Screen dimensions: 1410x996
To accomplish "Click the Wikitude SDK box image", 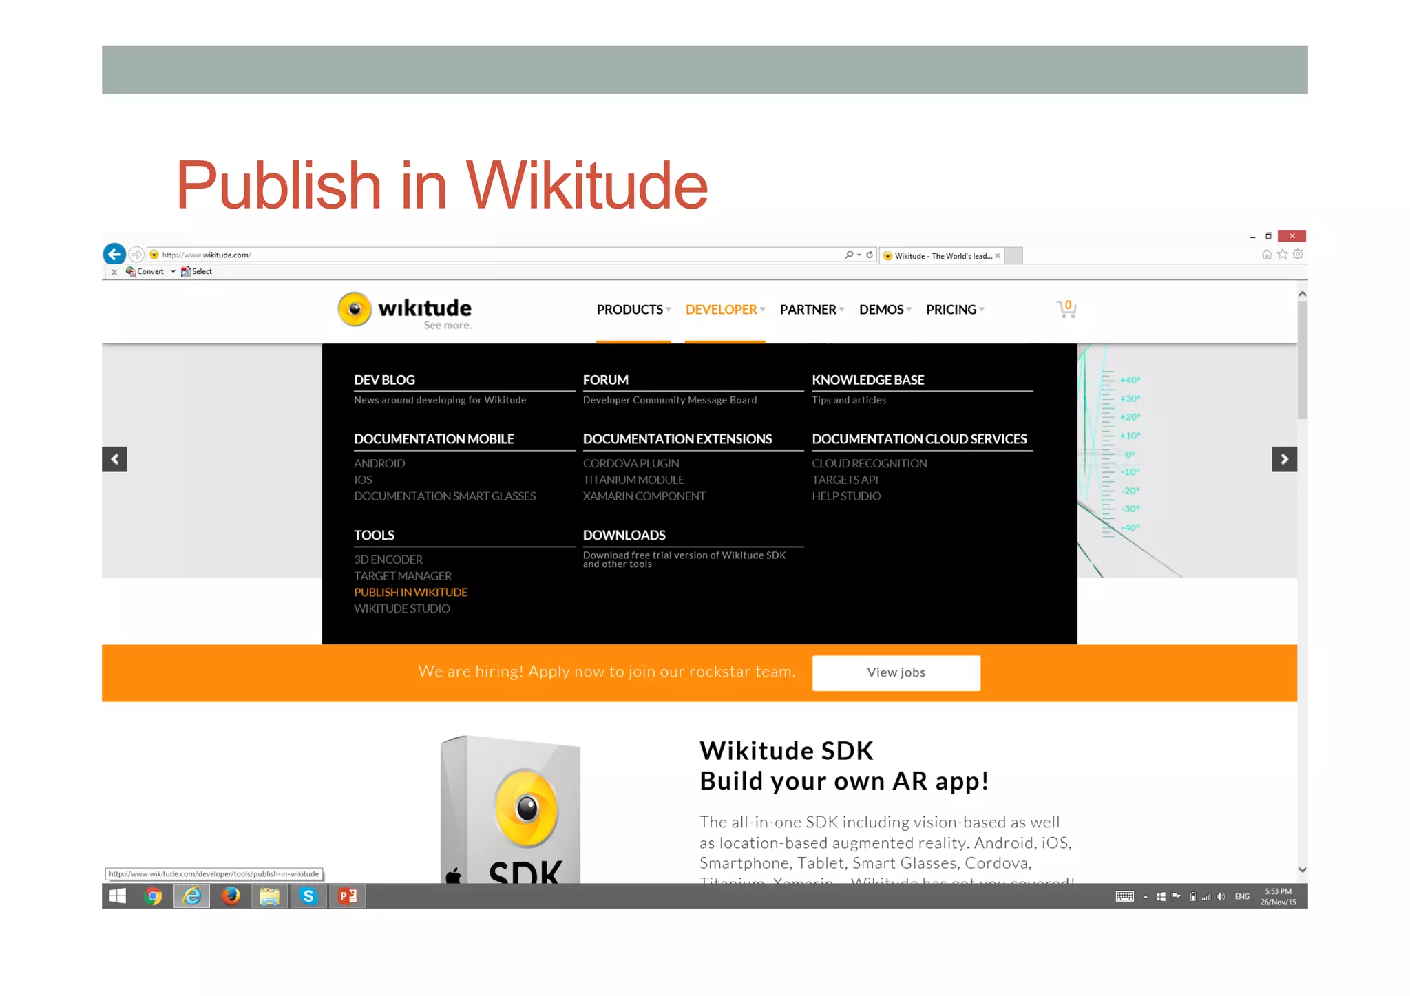I will (x=510, y=809).
